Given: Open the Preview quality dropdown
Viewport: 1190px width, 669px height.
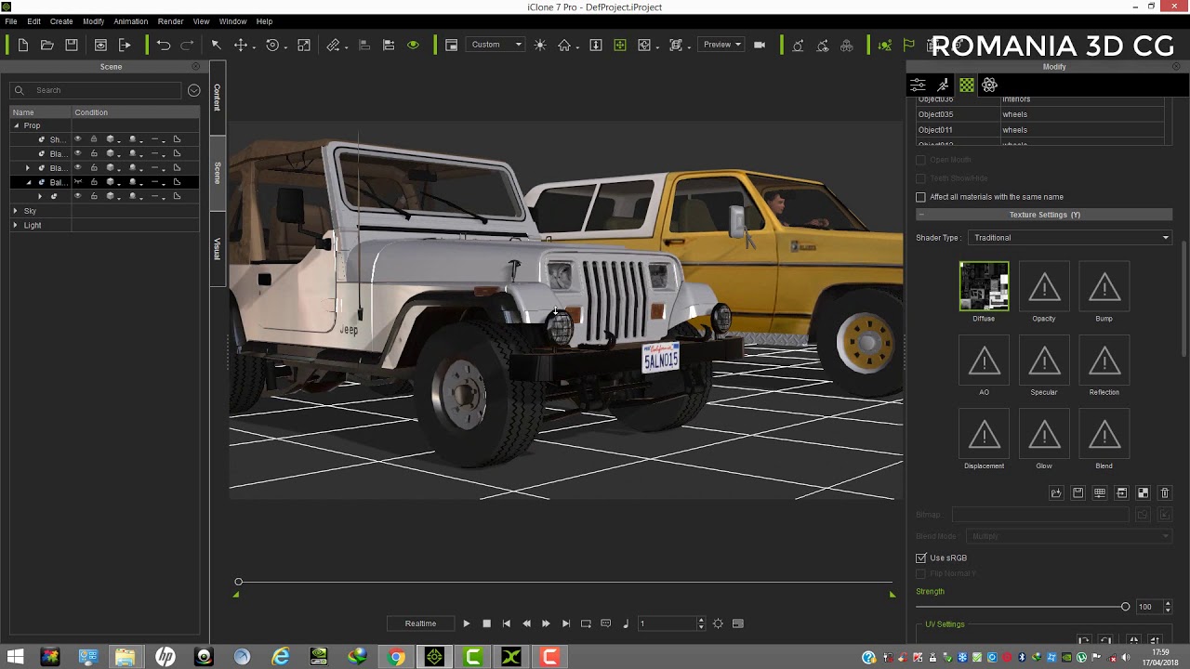Looking at the screenshot, I should [721, 45].
